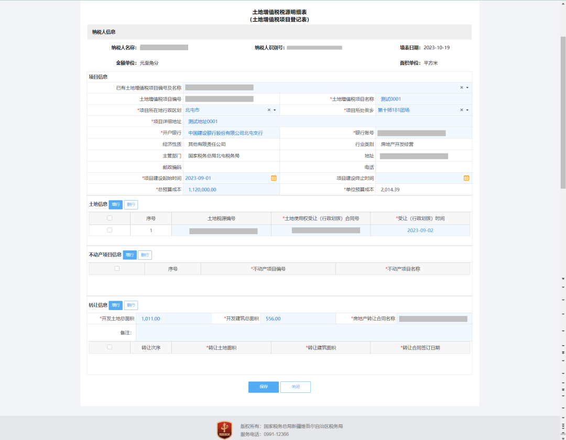Screen dimensions: 566x440
Task: Edit the 土地使用权受让合同号 cell in row 1
Action: [x=321, y=230]
